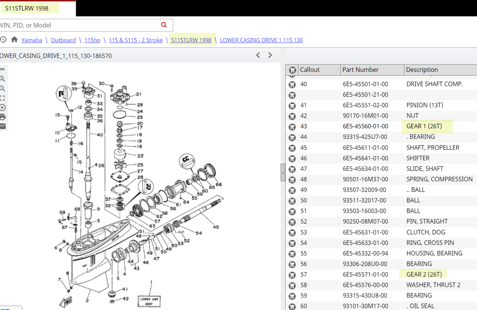
Task: Collapse parts panel with divider handle
Action: click(x=283, y=172)
